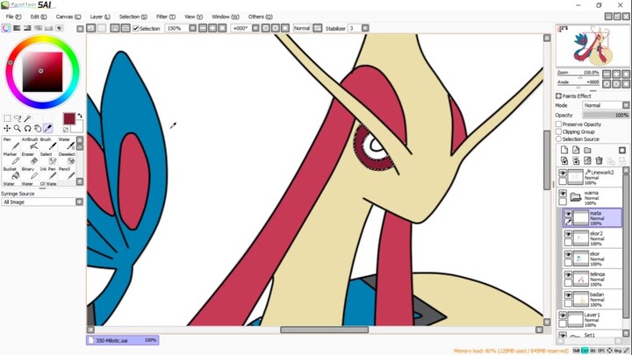Viewport: 632px width, 355px height.
Task: Pick the Hand pan tool
Action: point(38,128)
